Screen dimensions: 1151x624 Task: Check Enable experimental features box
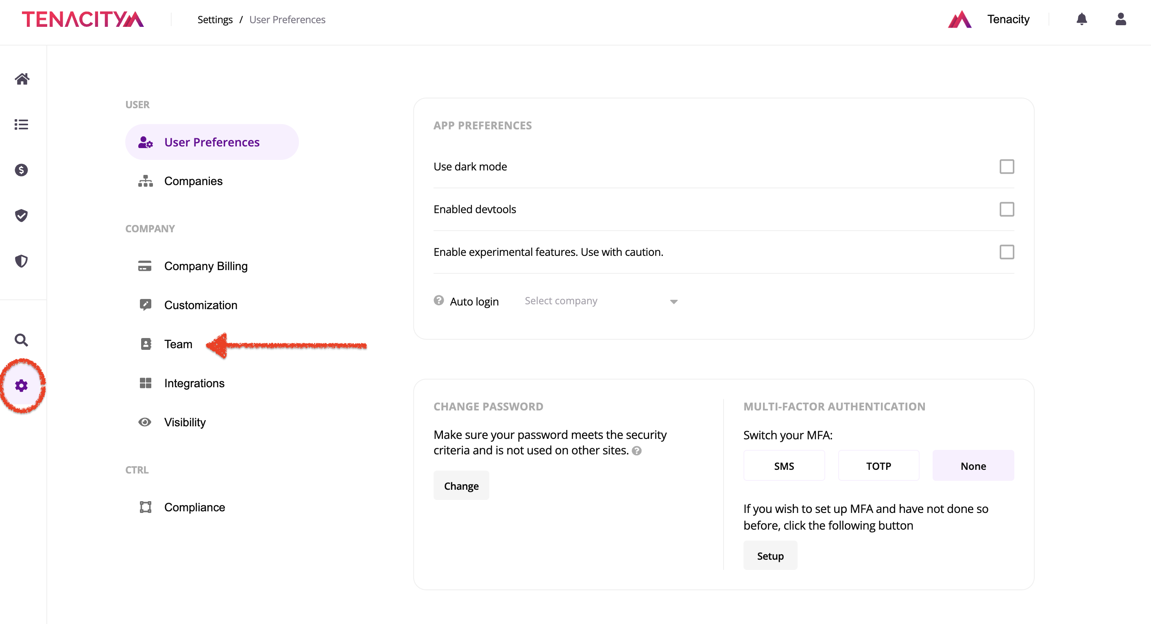pos(1006,252)
